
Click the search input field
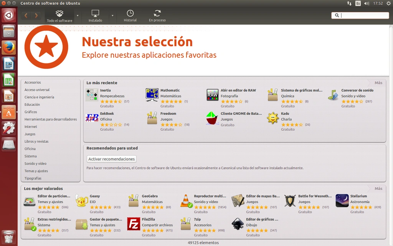pos(360,15)
